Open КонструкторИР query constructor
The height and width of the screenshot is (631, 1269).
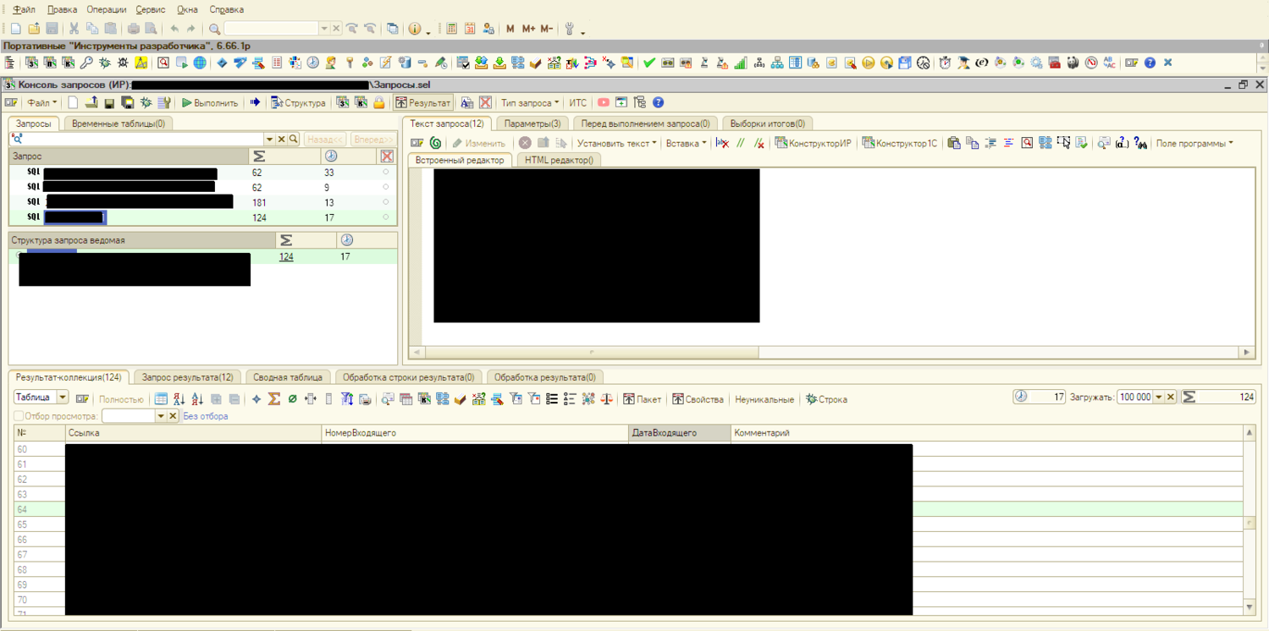click(813, 144)
